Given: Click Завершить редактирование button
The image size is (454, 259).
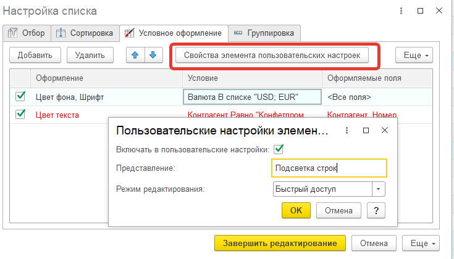Looking at the screenshot, I should tap(280, 243).
